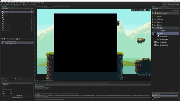180x101 pixels.
Task: Lock the Tiles_1 layer
Action: pyautogui.click(x=33, y=22)
